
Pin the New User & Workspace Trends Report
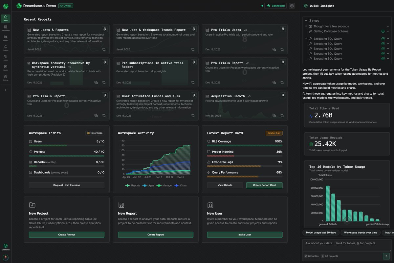click(x=194, y=29)
